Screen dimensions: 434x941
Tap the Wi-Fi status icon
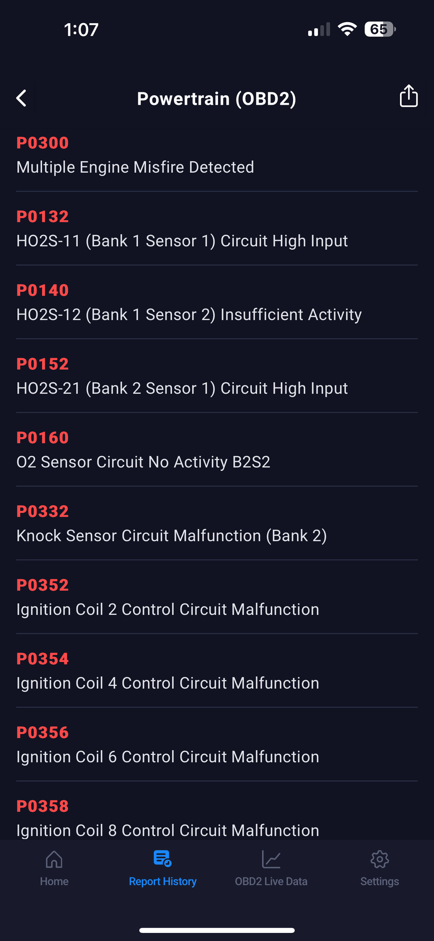347,29
